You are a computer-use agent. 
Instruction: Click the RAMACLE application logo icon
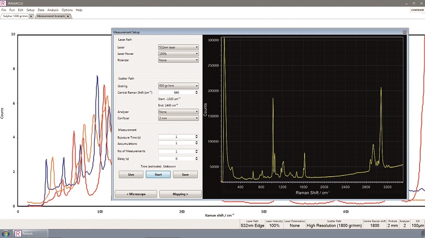[3, 3]
